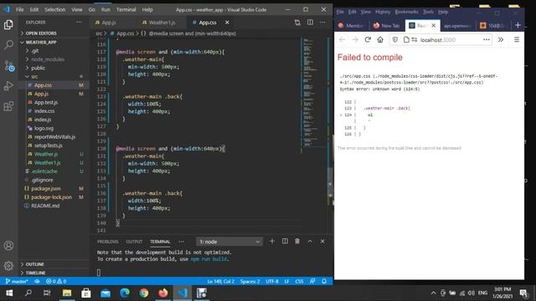
Task: Switch to the OUTPUT panel tab
Action: (x=134, y=242)
